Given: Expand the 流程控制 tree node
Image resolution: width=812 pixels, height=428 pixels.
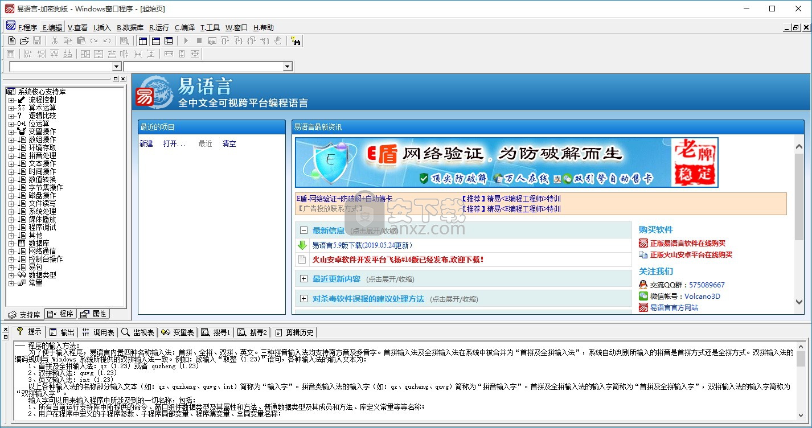Looking at the screenshot, I should (11, 100).
